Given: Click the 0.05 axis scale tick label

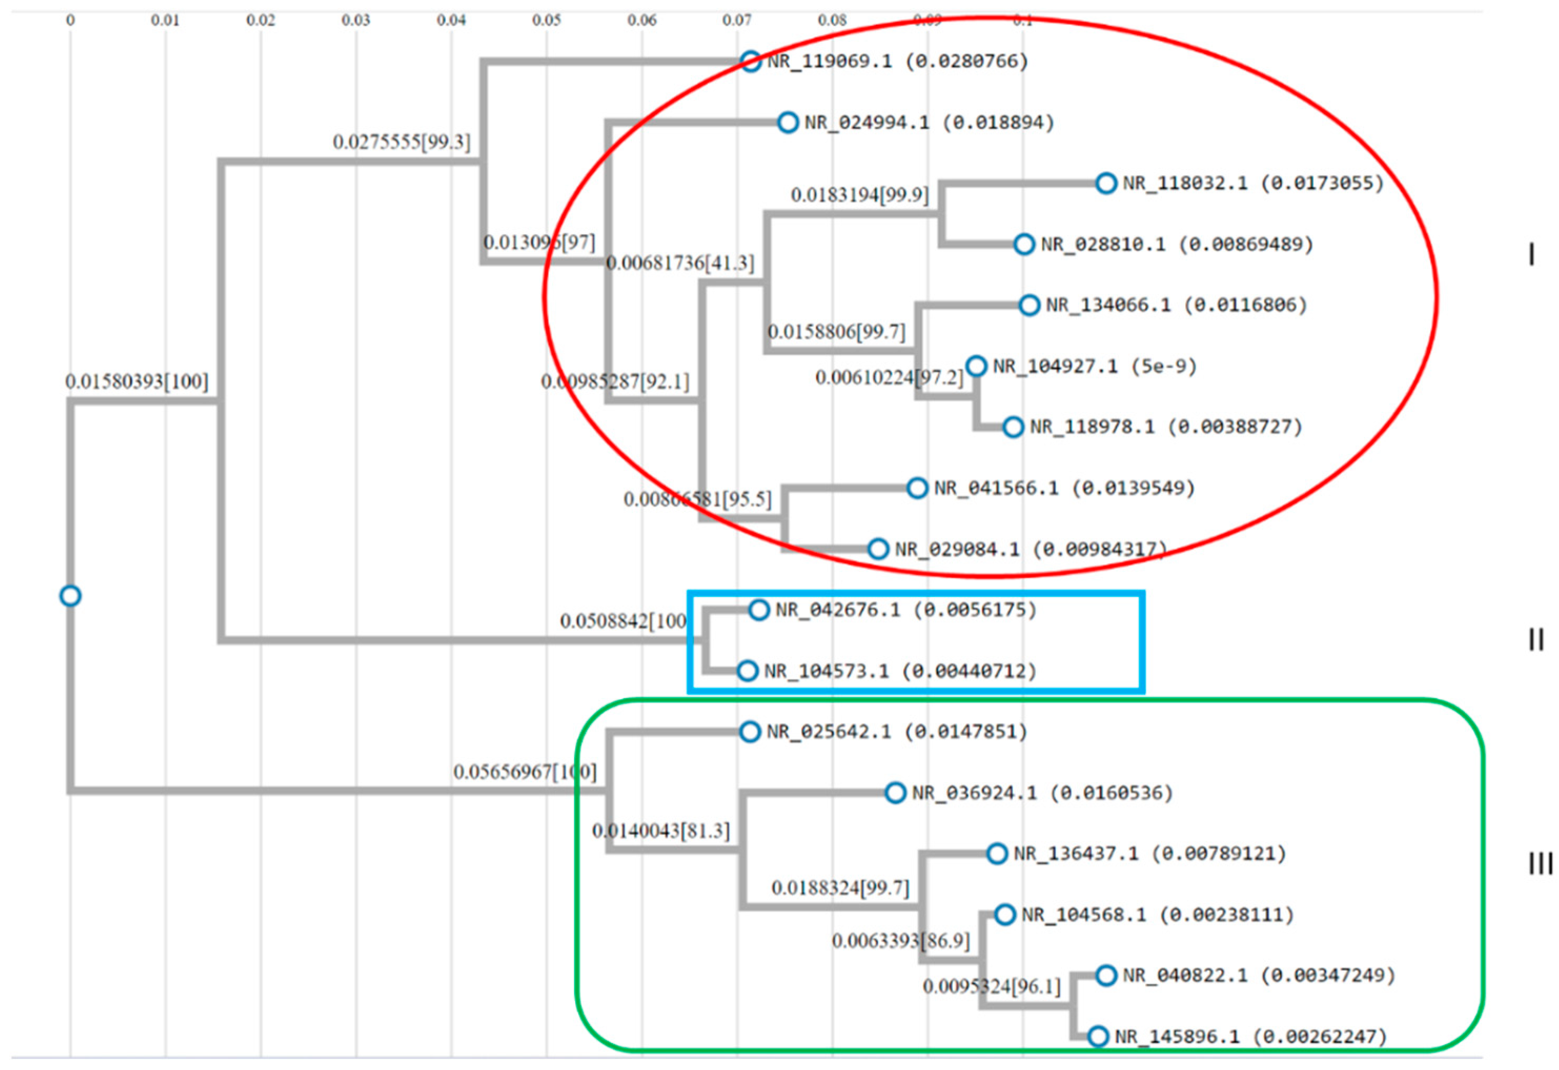Looking at the screenshot, I should (x=546, y=20).
